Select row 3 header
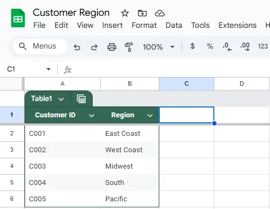Screen dimensions: 270x209 pyautogui.click(x=12, y=150)
